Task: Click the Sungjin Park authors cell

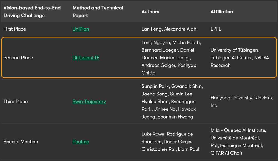Action: 172,102
